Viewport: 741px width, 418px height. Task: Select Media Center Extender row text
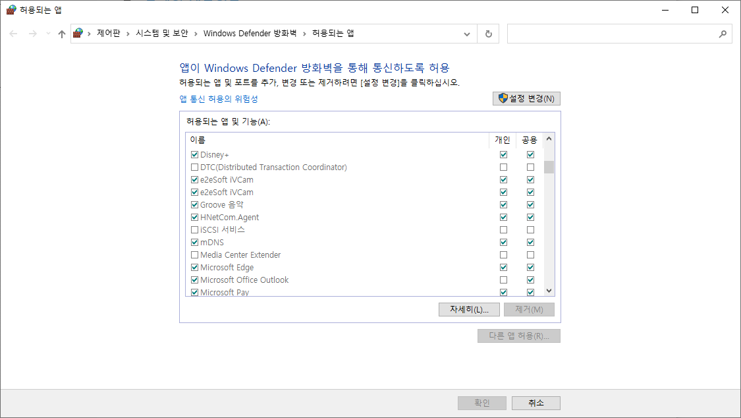pos(240,255)
